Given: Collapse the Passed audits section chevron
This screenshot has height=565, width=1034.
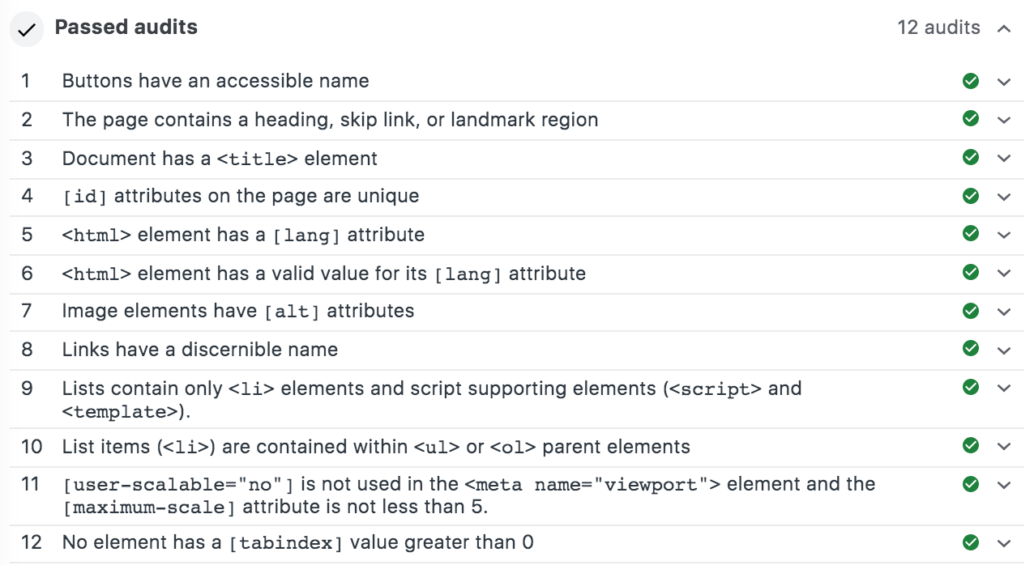Looking at the screenshot, I should [1004, 28].
